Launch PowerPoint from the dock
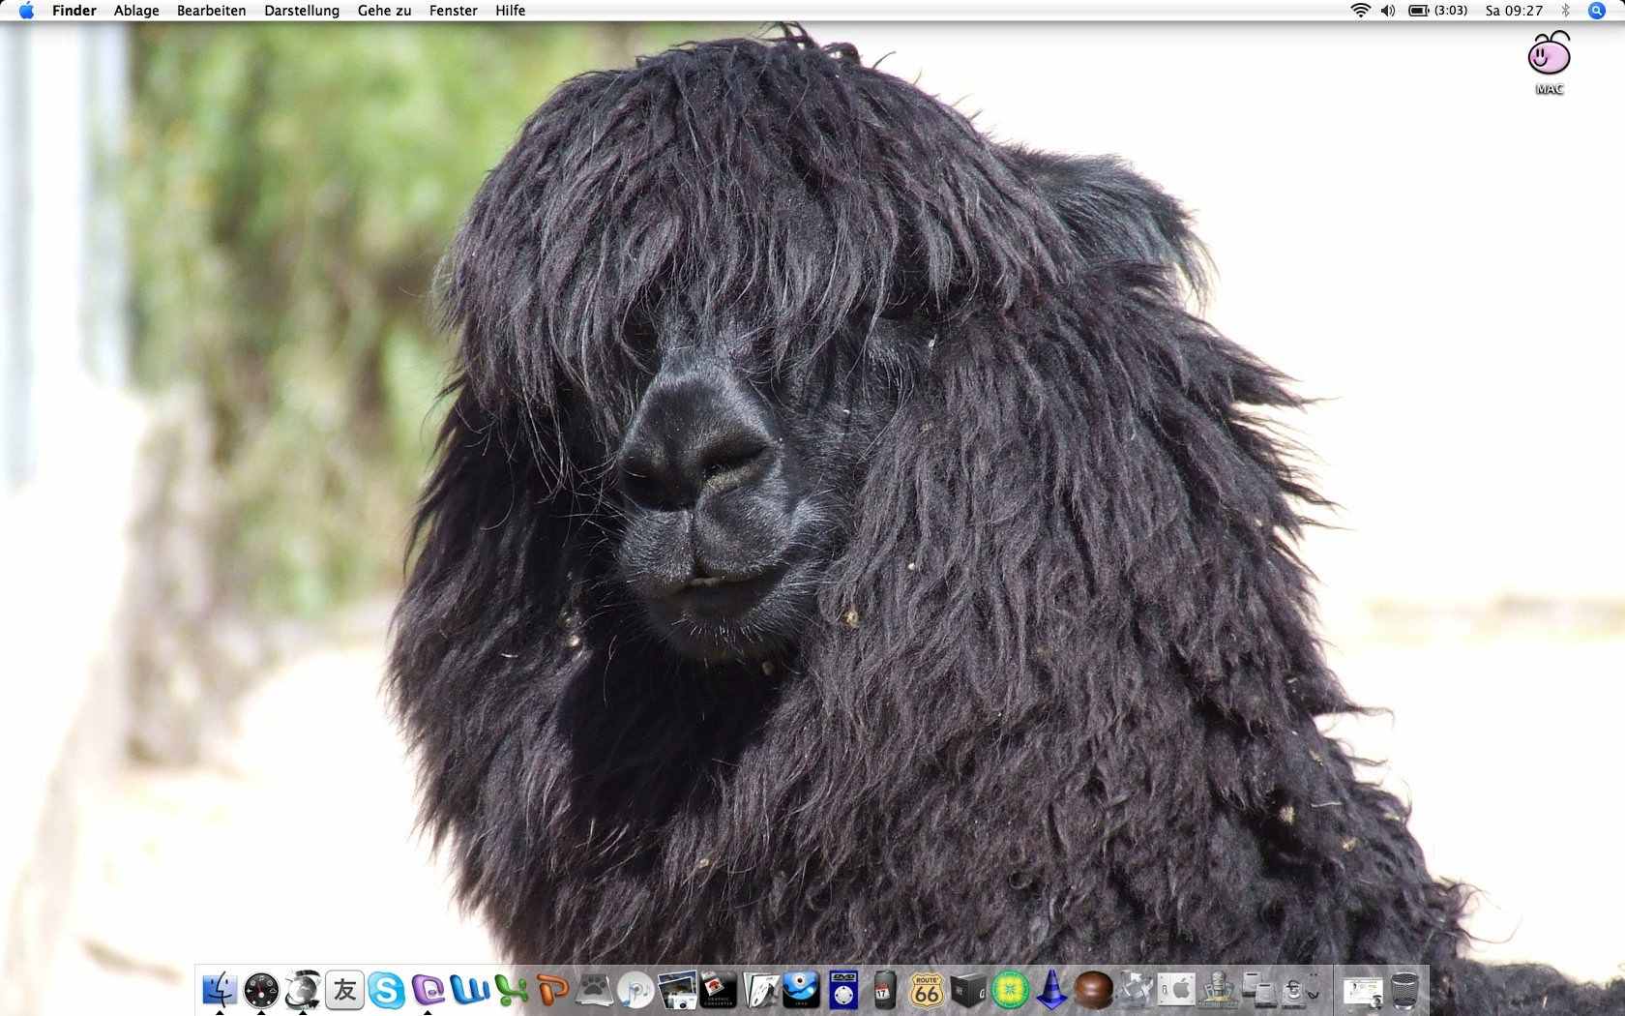Image resolution: width=1625 pixels, height=1016 pixels. click(552, 991)
